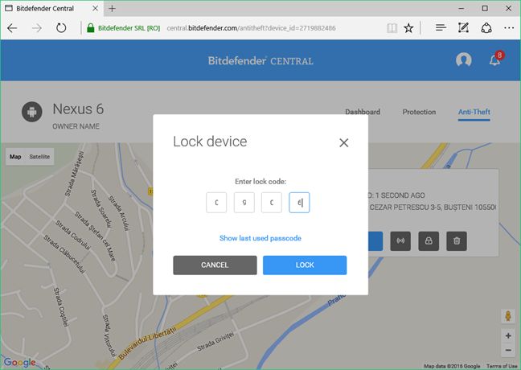This screenshot has height=370, width=521.
Task: Switch to the Dashboard tab
Action: pos(363,112)
